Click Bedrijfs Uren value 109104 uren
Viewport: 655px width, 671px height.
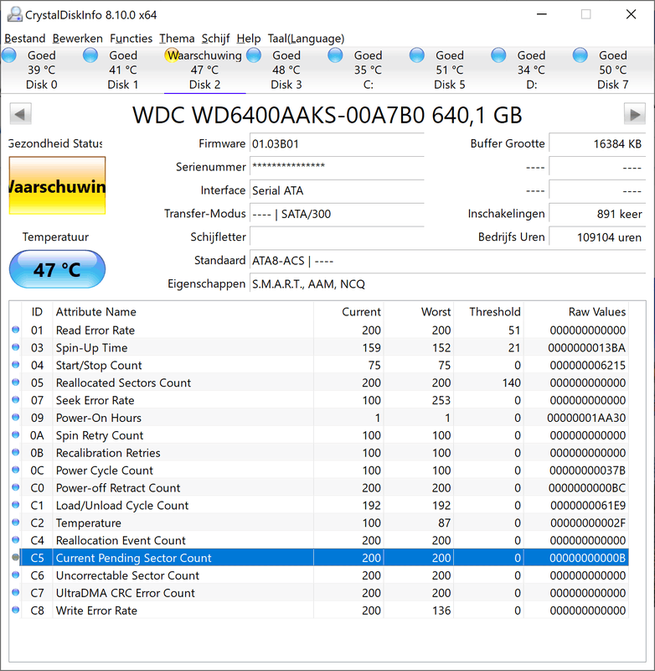point(597,237)
